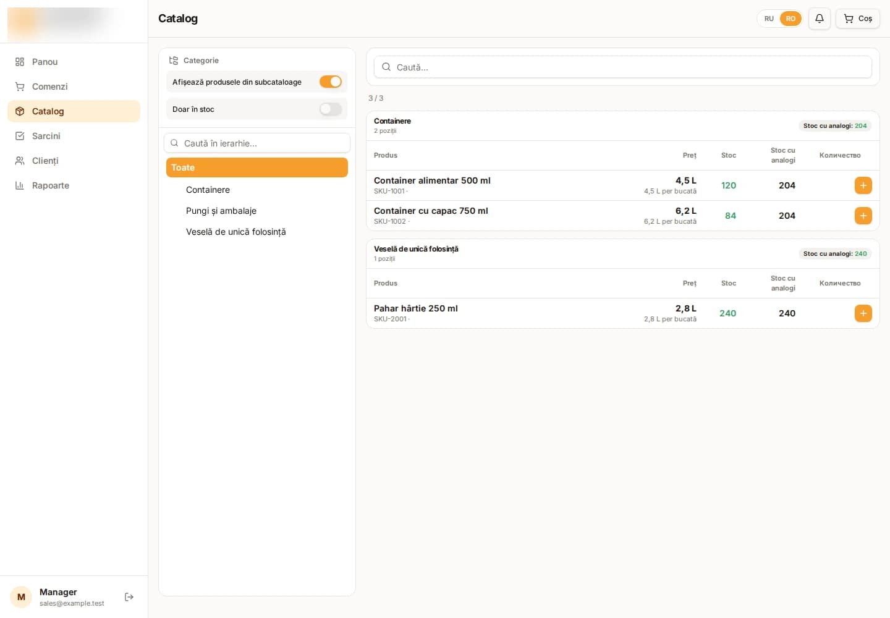Image resolution: width=890 pixels, height=618 pixels.
Task: Click the Rapoarte chart icon
Action: coord(20,185)
